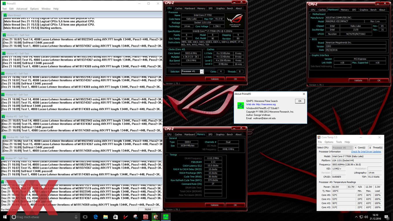
Task: Click the microphone icon in Cortana search
Action: tap(76, 217)
